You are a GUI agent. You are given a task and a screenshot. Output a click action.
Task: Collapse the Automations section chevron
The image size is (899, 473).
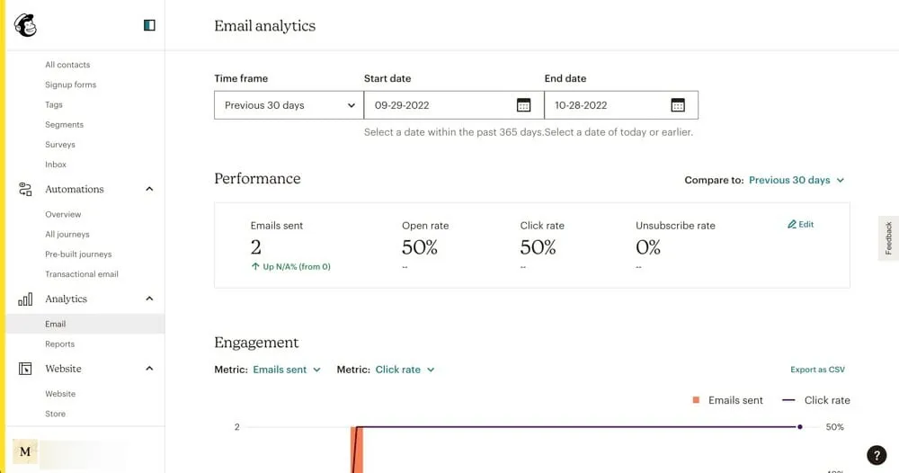click(x=149, y=190)
